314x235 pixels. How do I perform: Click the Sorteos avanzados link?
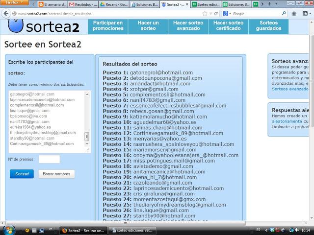point(290,89)
